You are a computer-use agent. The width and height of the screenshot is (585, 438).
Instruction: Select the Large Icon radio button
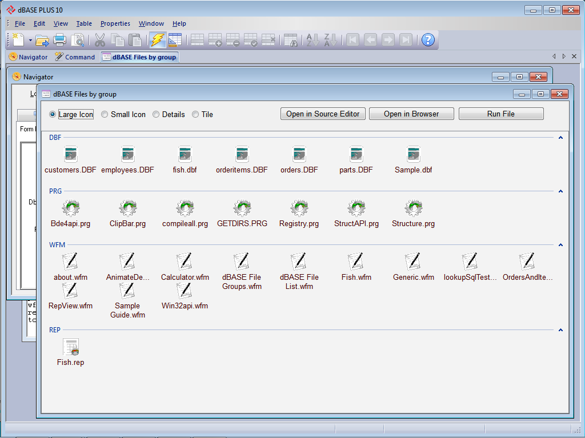[x=53, y=115]
